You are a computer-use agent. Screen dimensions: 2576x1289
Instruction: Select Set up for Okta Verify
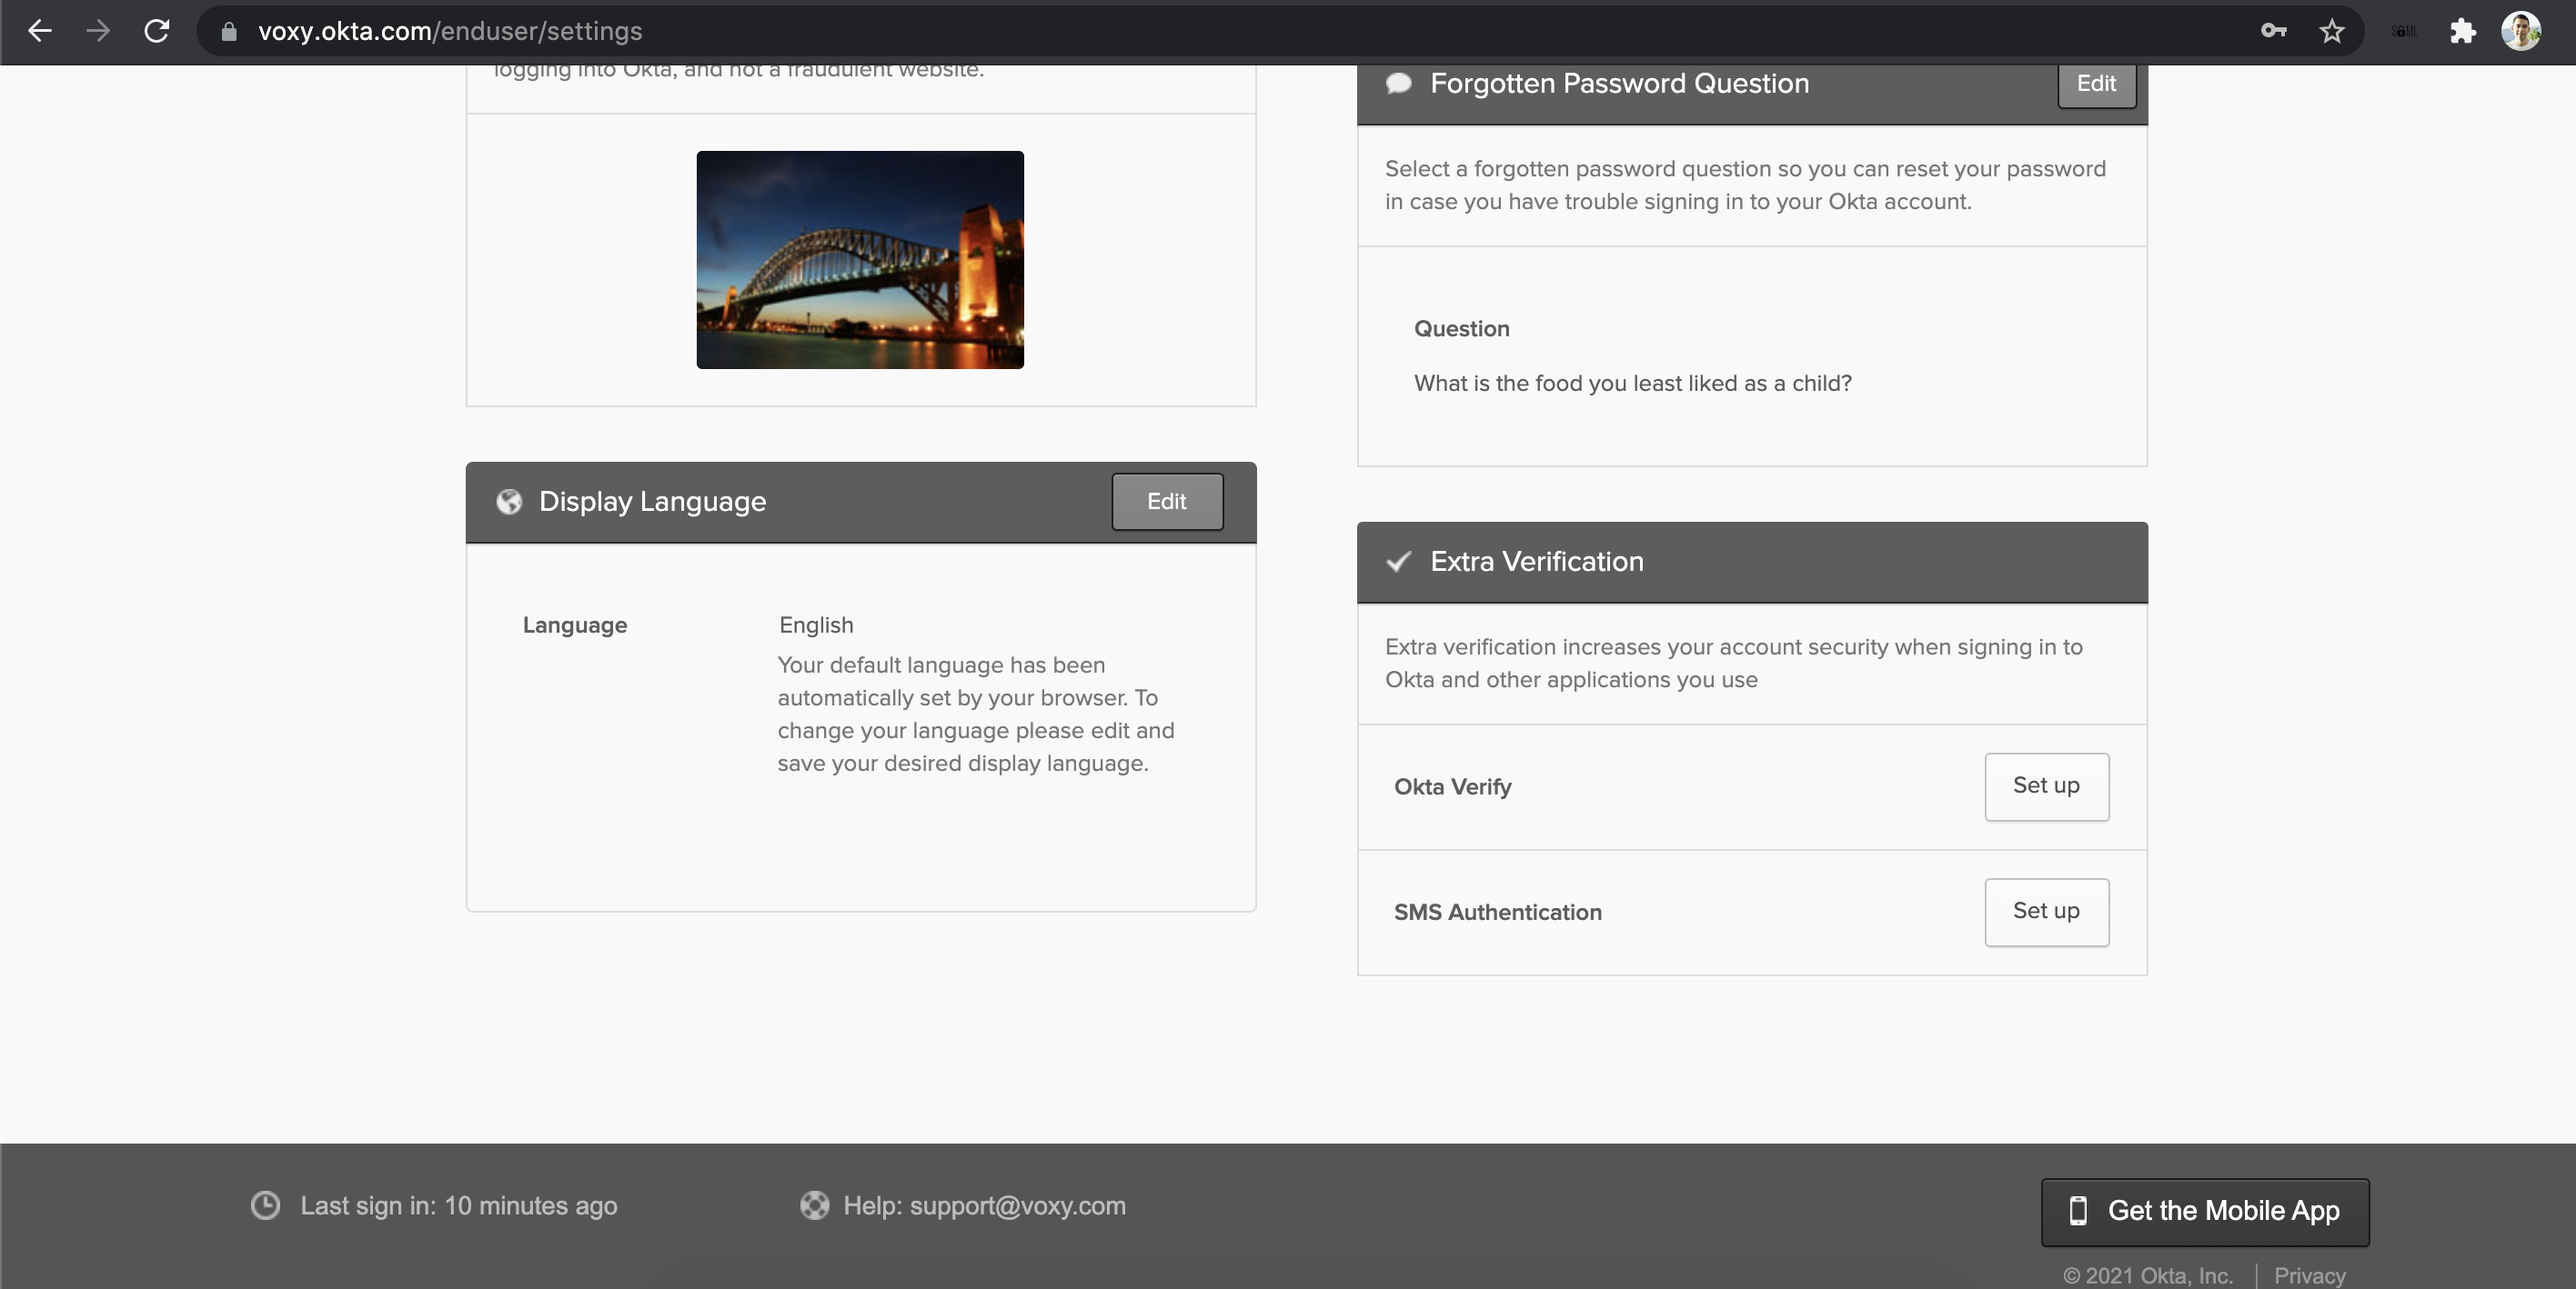2047,786
